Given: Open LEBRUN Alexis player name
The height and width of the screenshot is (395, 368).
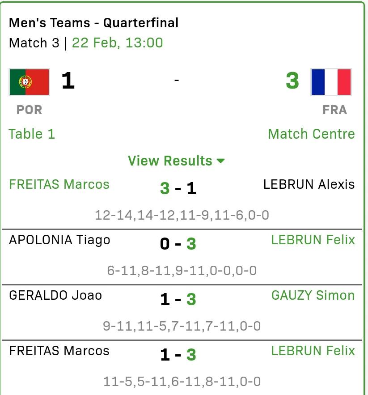Looking at the screenshot, I should (309, 184).
